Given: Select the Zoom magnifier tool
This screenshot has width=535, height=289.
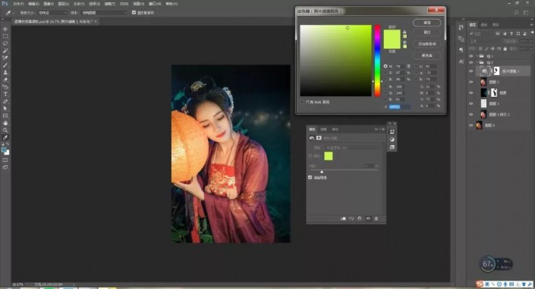Looking at the screenshot, I should coord(5,130).
